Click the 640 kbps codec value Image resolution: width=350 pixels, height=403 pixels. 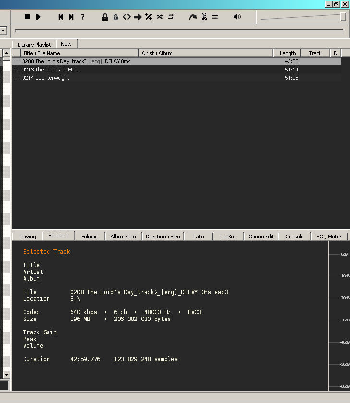tap(84, 312)
